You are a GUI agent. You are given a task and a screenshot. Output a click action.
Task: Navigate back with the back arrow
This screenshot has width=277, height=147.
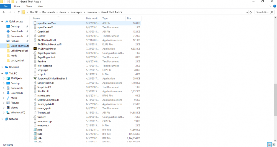point(4,12)
